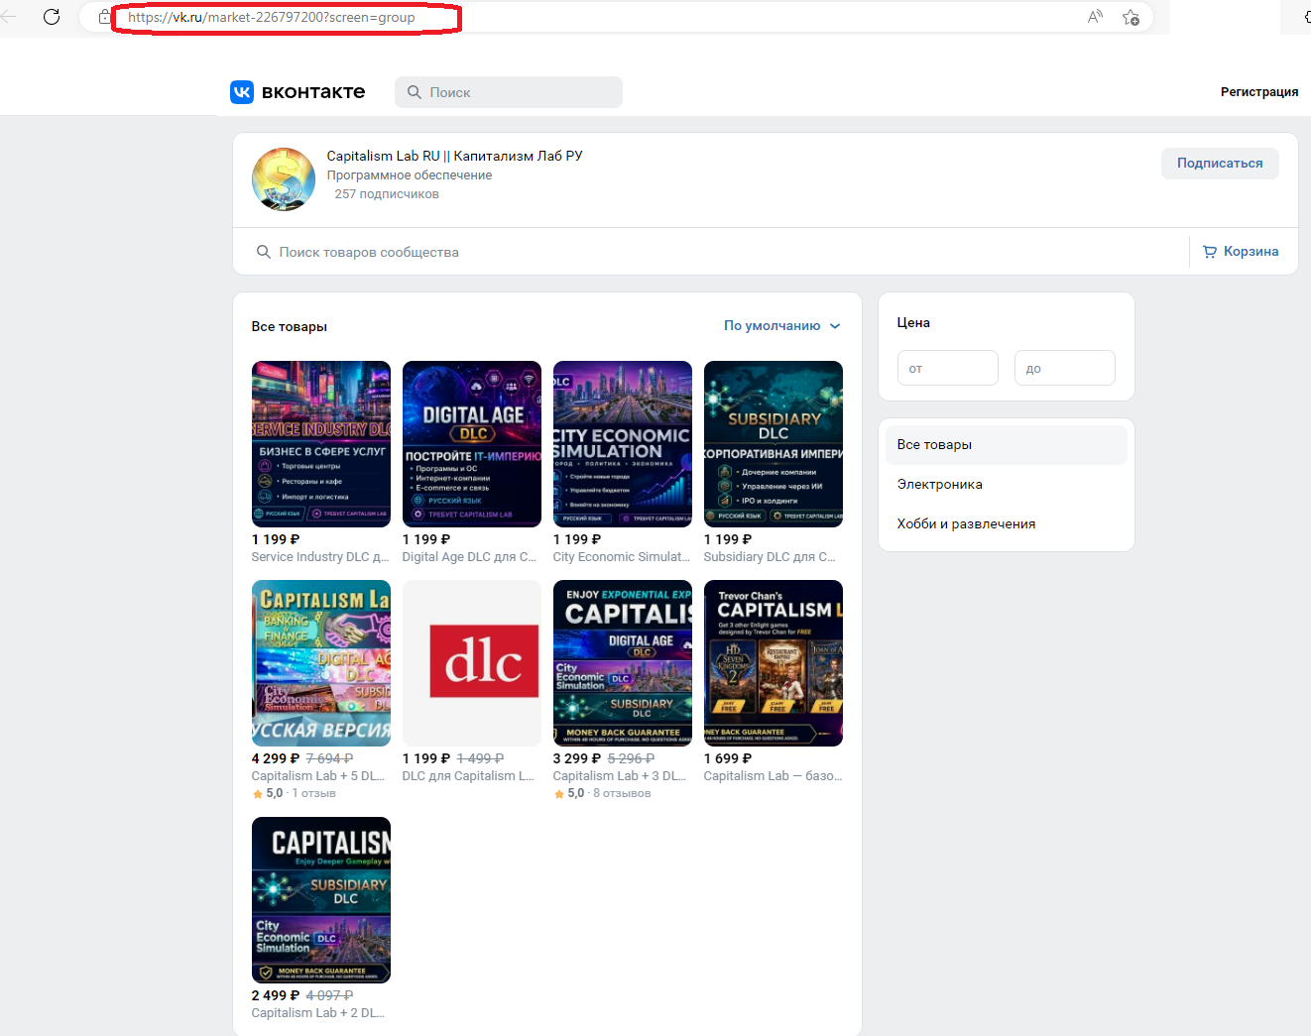Click the 'Программное обеспечение' category text

point(410,175)
